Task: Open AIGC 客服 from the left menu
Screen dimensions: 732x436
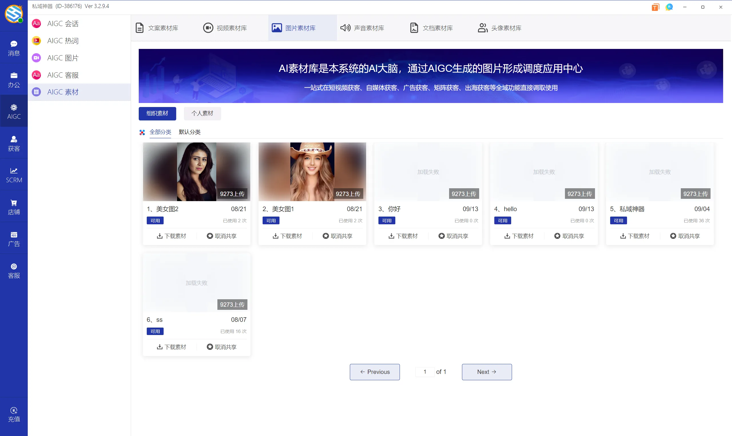Action: [63, 75]
